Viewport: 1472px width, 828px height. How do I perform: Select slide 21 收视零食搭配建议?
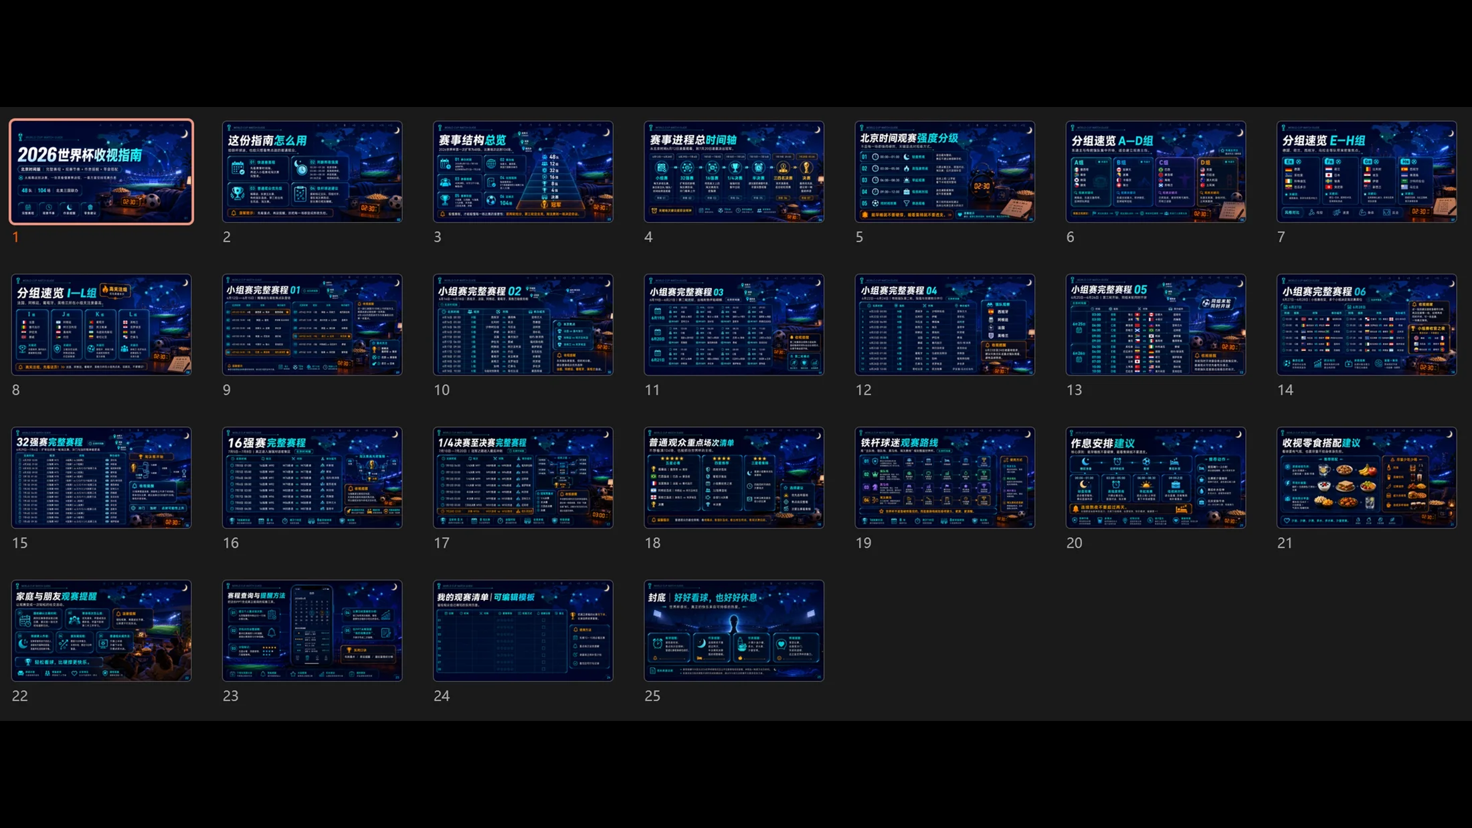[x=1366, y=478]
